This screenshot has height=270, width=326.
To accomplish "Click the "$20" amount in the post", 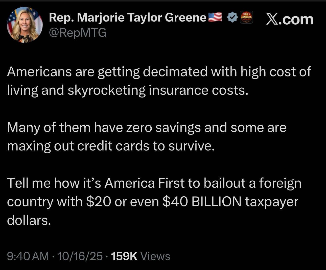I will (99, 202).
